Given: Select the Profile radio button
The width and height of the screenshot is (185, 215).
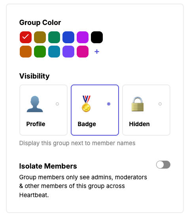Looking at the screenshot, I should click(57, 104).
